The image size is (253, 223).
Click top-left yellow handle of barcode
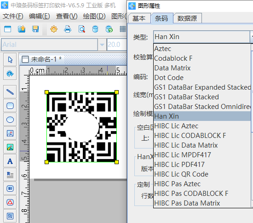click(46, 92)
